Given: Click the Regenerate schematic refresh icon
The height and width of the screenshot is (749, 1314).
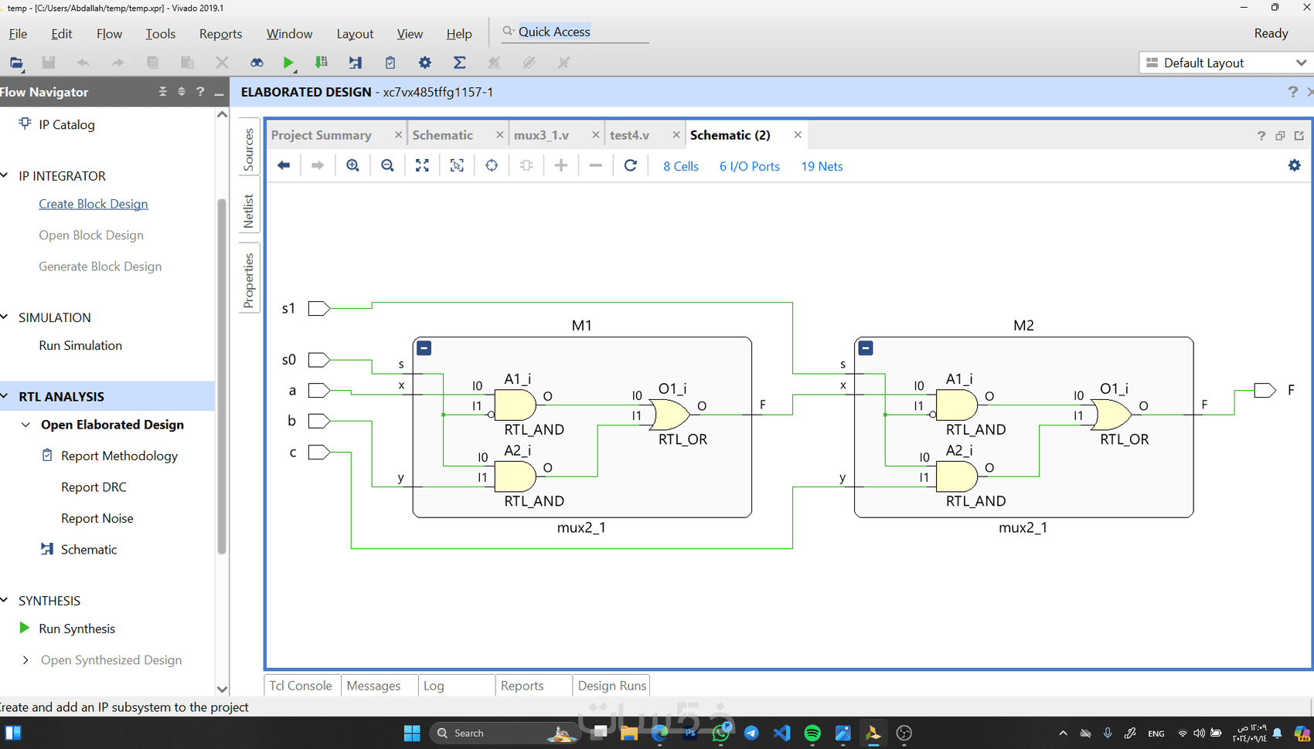Looking at the screenshot, I should click(631, 165).
